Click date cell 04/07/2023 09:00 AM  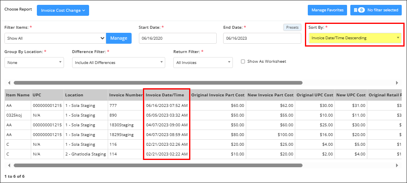[x=166, y=125]
